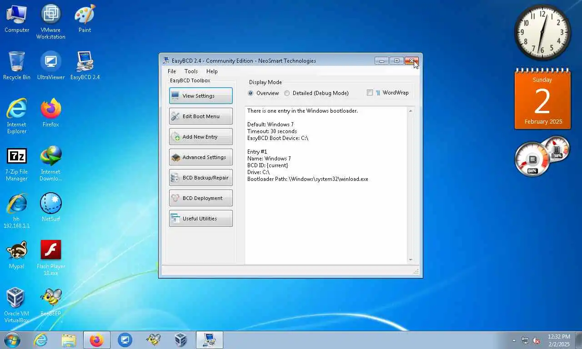
Task: Open the hh 192.168.1.1 shortcut
Action: tap(17, 211)
